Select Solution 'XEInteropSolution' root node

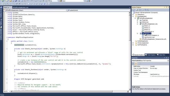click(146, 13)
